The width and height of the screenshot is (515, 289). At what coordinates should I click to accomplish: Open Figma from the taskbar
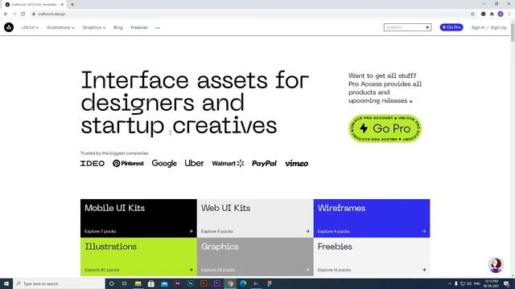point(270,283)
